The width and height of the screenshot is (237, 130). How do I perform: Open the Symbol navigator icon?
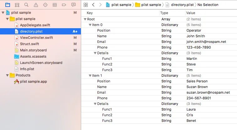coord(17,5)
